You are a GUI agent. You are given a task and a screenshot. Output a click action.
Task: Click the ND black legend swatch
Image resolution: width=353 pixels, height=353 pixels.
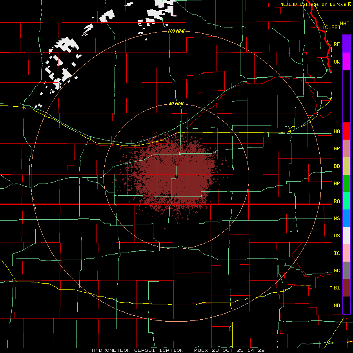346,305
